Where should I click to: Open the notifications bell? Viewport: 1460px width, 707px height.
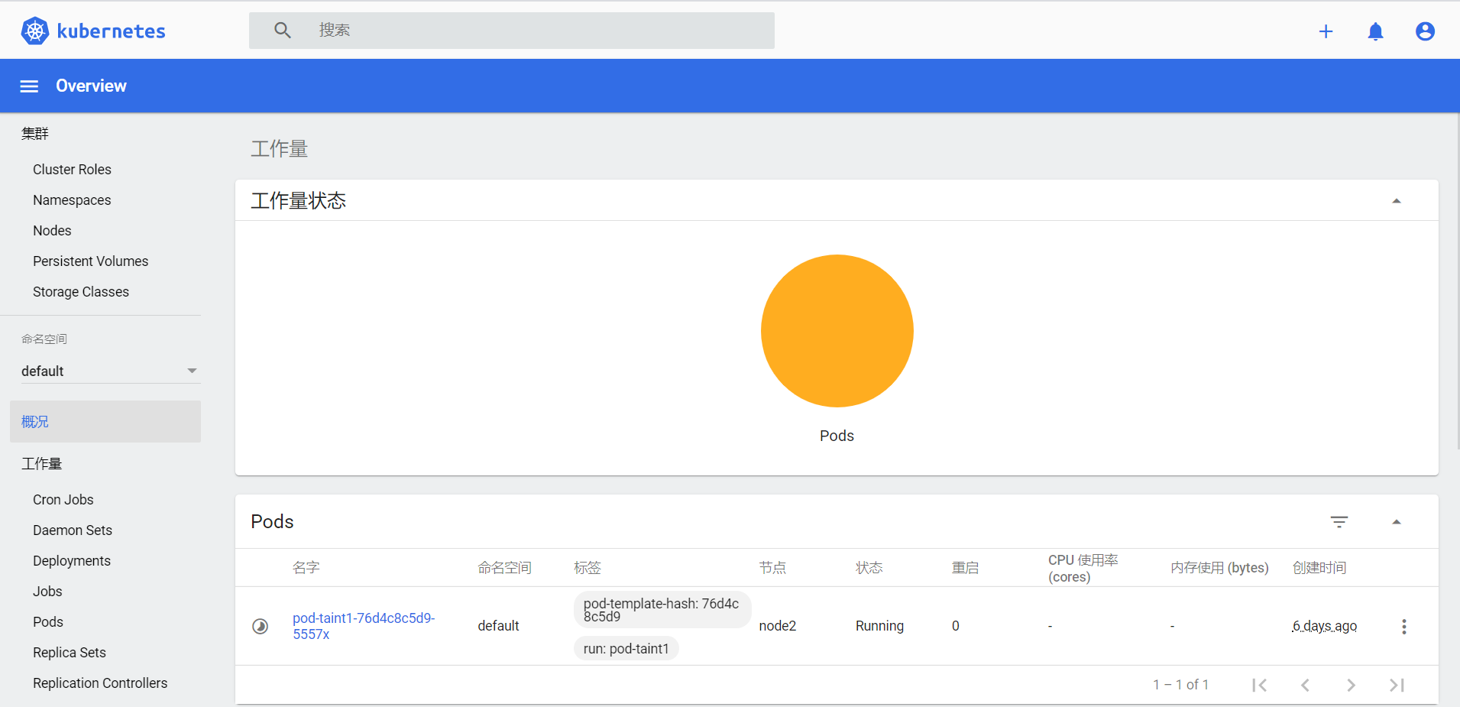pos(1375,31)
